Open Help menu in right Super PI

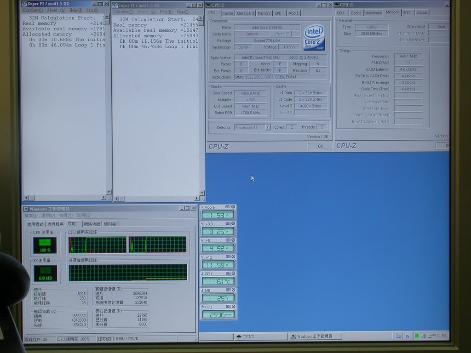[166, 11]
